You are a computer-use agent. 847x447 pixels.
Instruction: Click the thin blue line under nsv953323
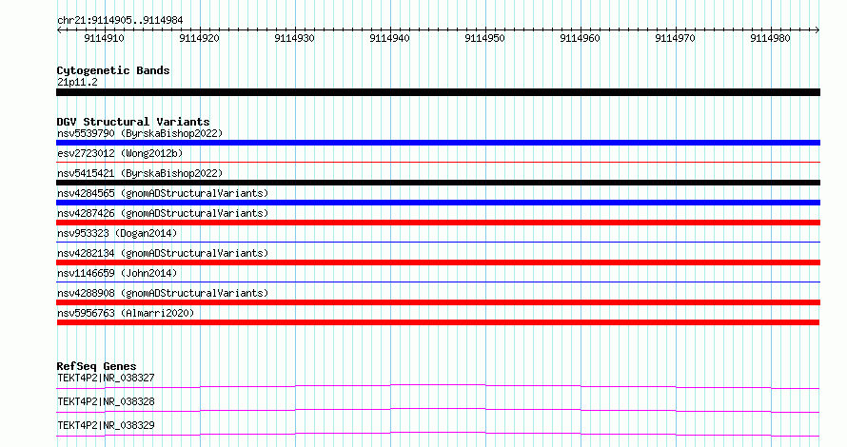[x=438, y=242]
